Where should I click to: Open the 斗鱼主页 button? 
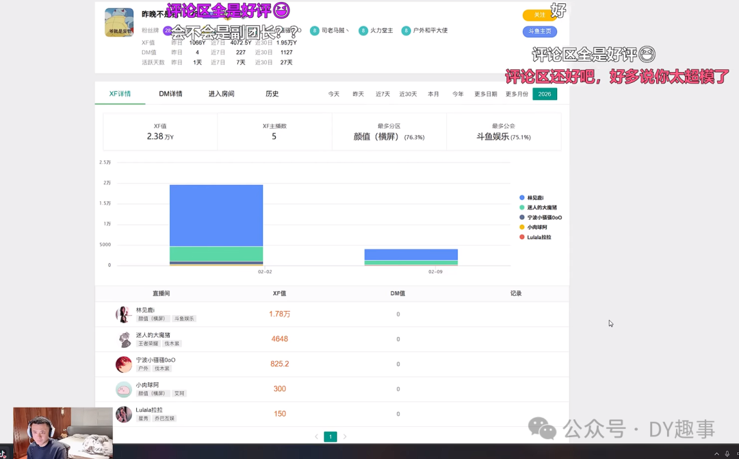[x=540, y=32]
